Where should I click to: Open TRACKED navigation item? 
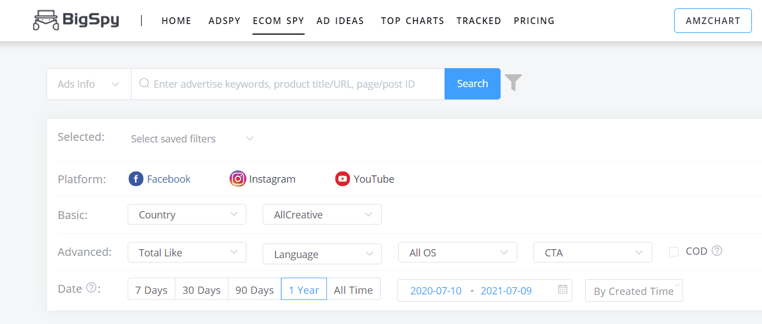(479, 21)
